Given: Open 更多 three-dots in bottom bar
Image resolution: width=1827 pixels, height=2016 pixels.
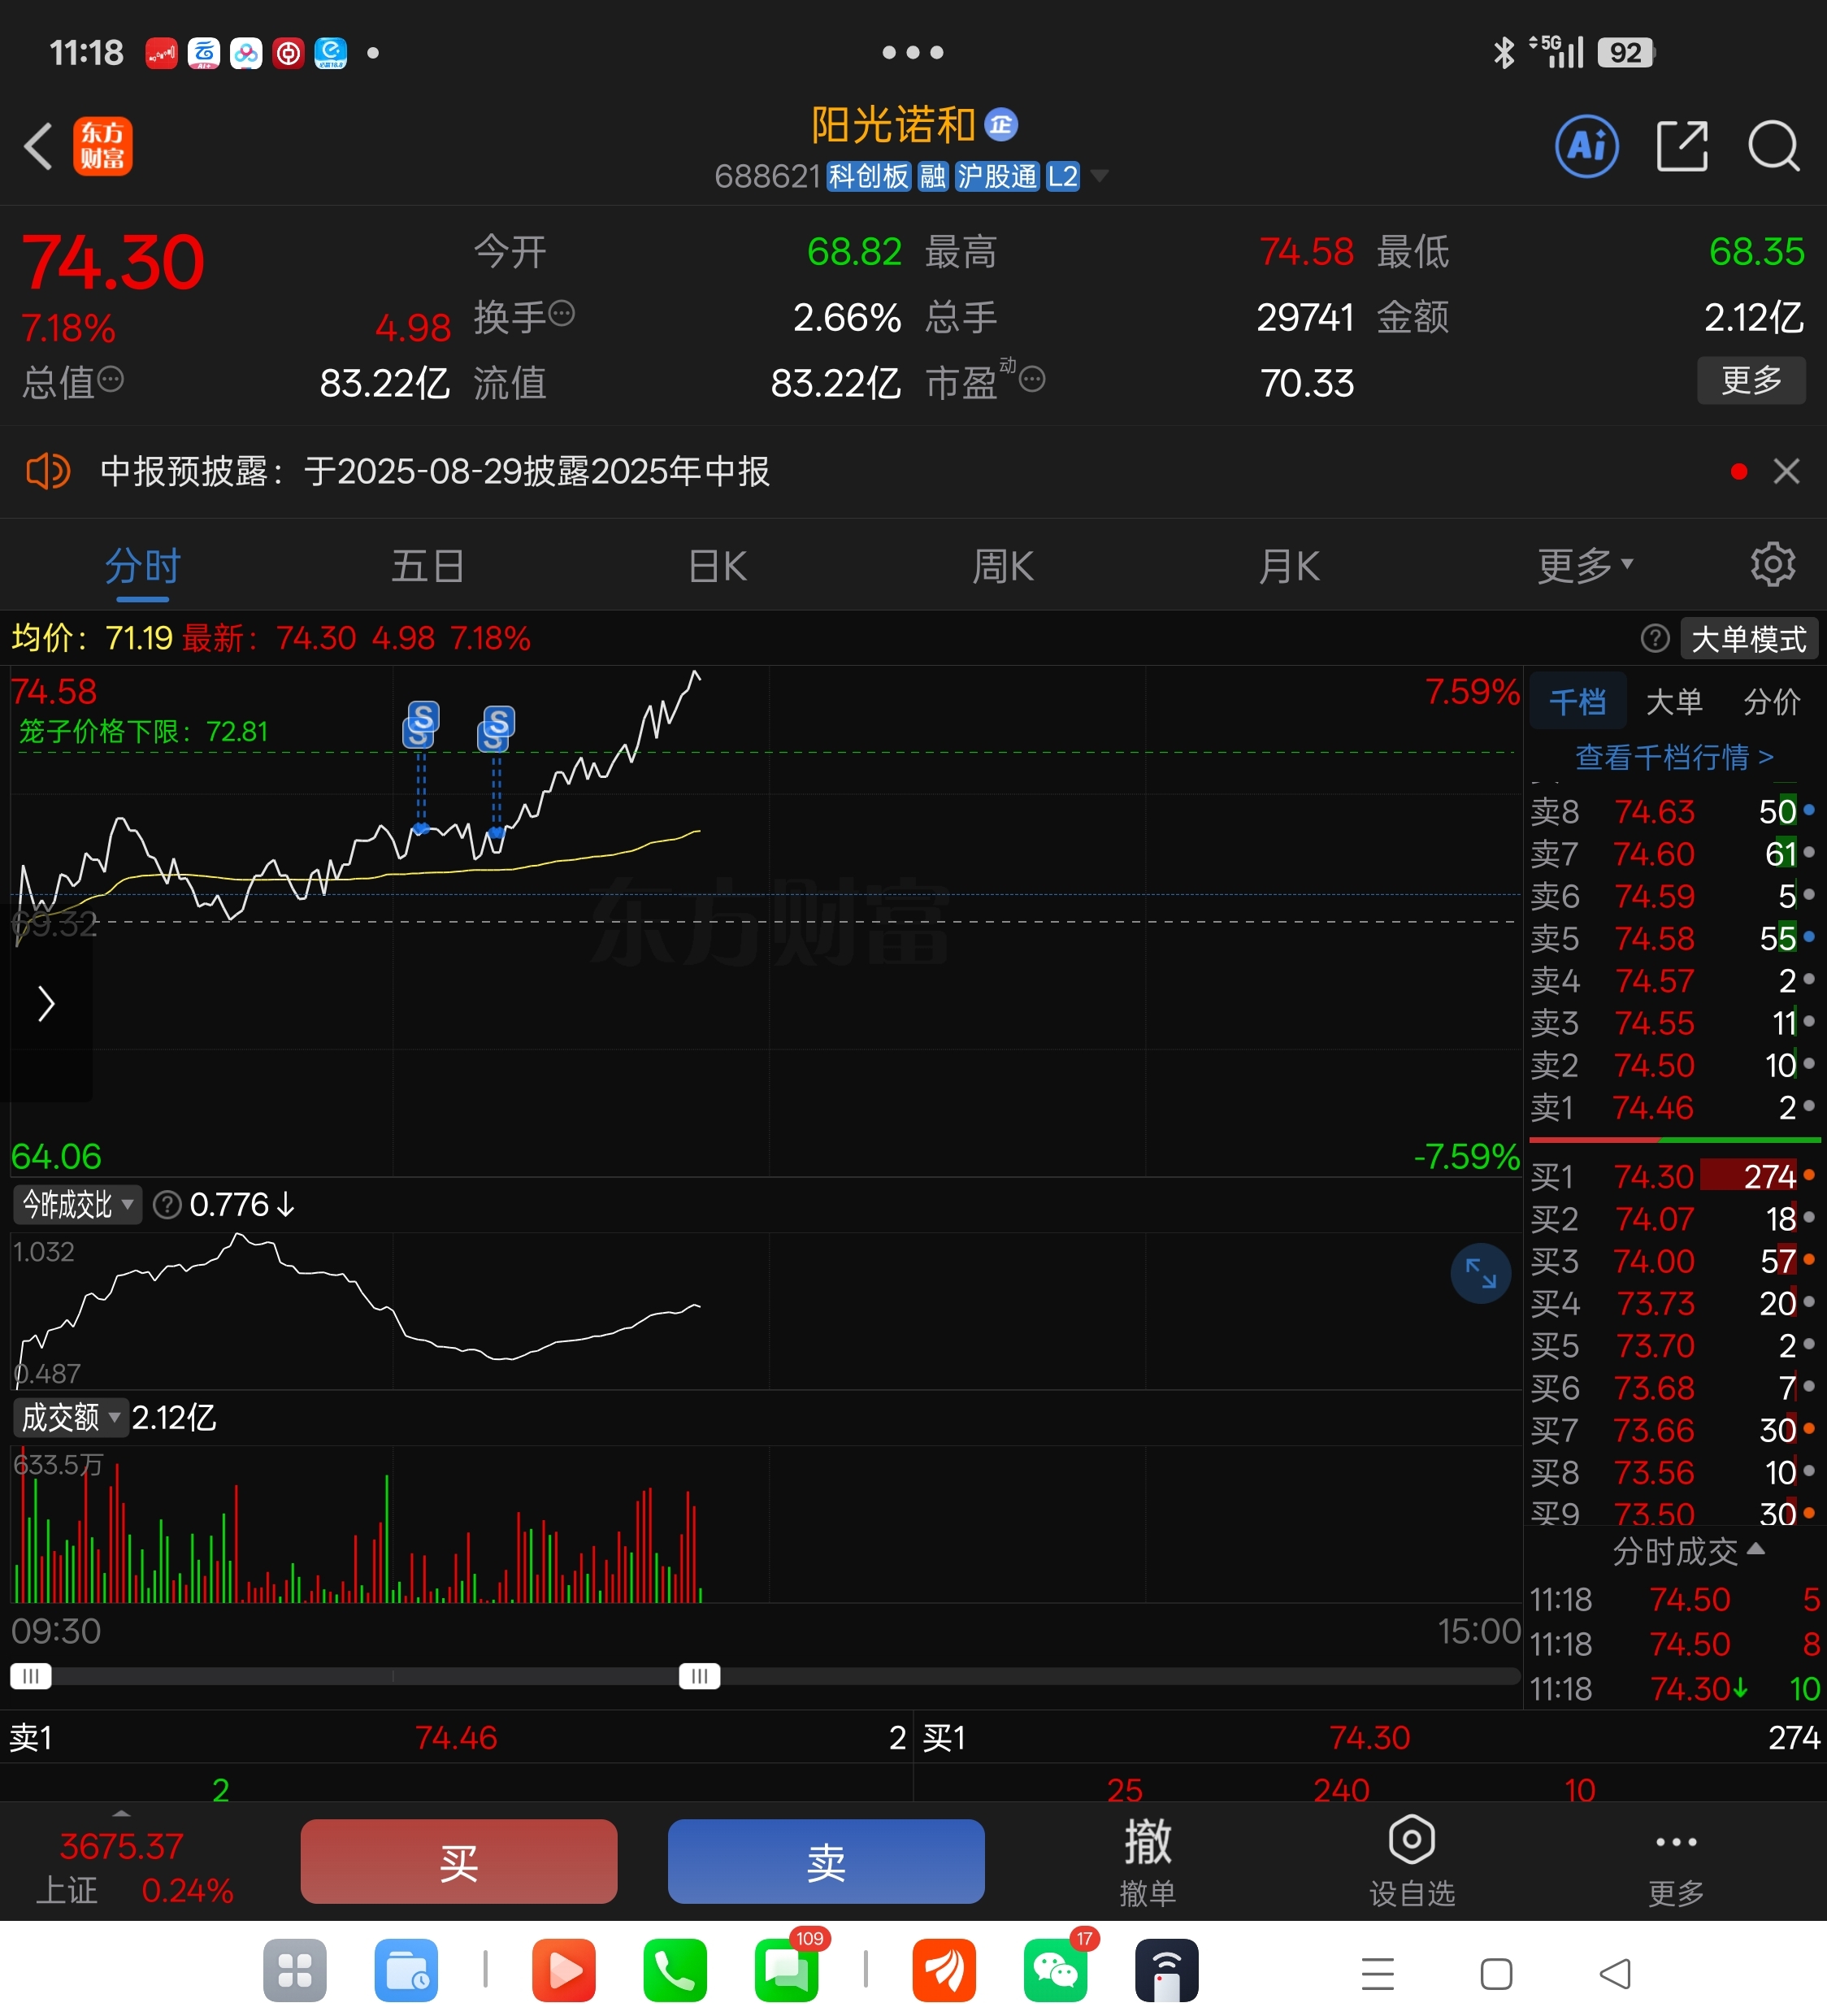Looking at the screenshot, I should tap(1676, 1862).
